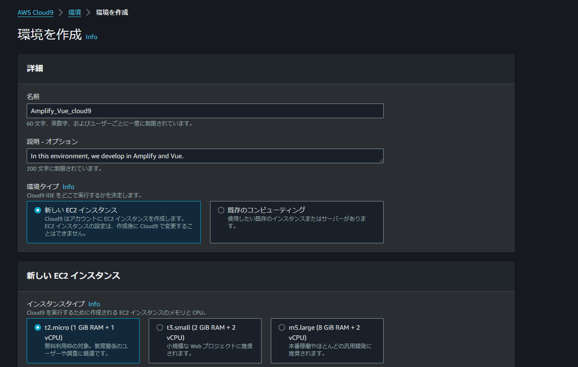Click the 環境を作成 breadcrumb text
The height and width of the screenshot is (367, 578).
pos(112,13)
